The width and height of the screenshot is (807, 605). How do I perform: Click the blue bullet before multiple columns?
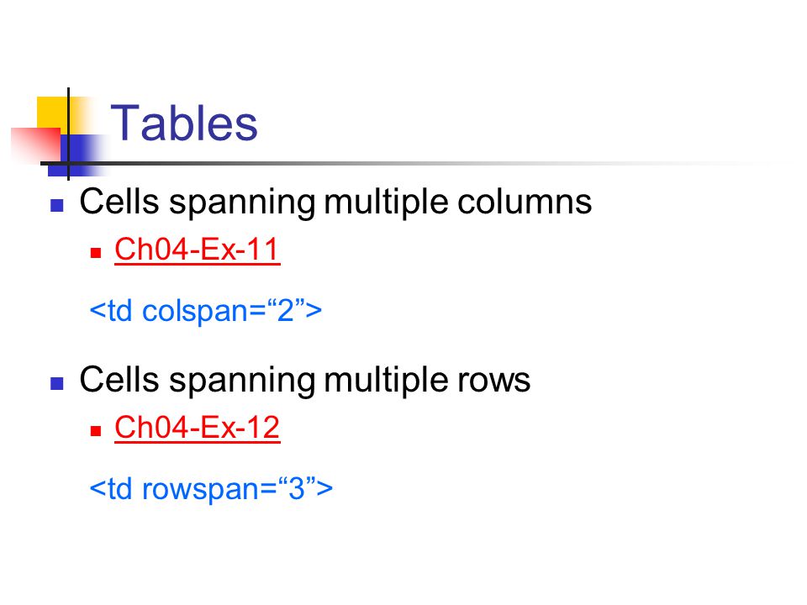pos(56,206)
